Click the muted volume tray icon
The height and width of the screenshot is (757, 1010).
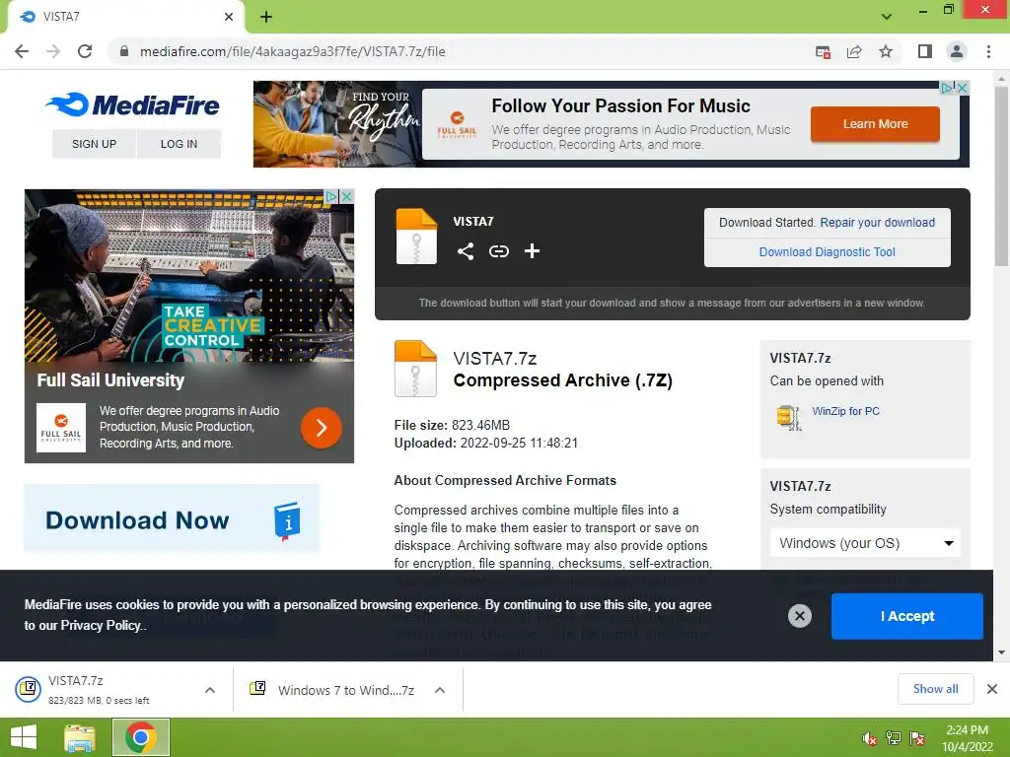click(x=870, y=738)
